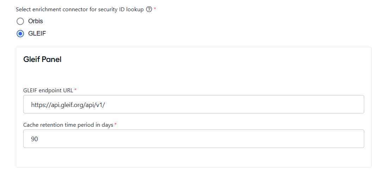The image size is (385, 175).
Task: Click the GLEIF endpoint URL field label
Action: [48, 90]
